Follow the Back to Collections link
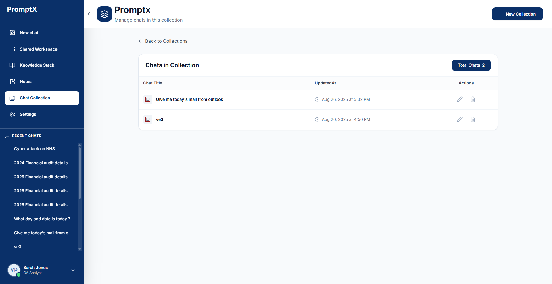 click(x=163, y=41)
